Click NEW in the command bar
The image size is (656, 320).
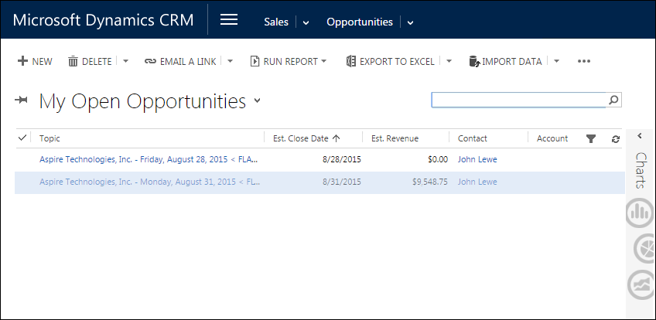(x=35, y=61)
